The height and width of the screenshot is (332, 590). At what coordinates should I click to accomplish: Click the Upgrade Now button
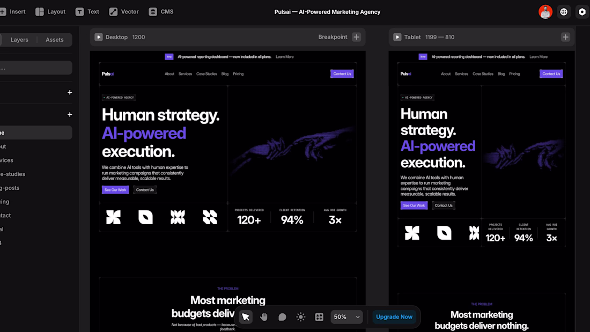pyautogui.click(x=394, y=317)
